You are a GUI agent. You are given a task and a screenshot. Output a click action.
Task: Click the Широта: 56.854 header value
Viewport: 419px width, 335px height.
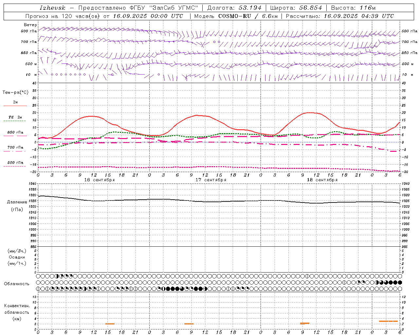(296, 8)
